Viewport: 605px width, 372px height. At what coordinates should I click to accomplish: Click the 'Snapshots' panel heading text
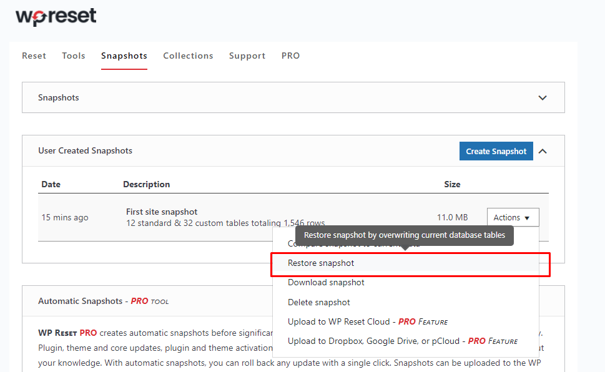point(59,97)
